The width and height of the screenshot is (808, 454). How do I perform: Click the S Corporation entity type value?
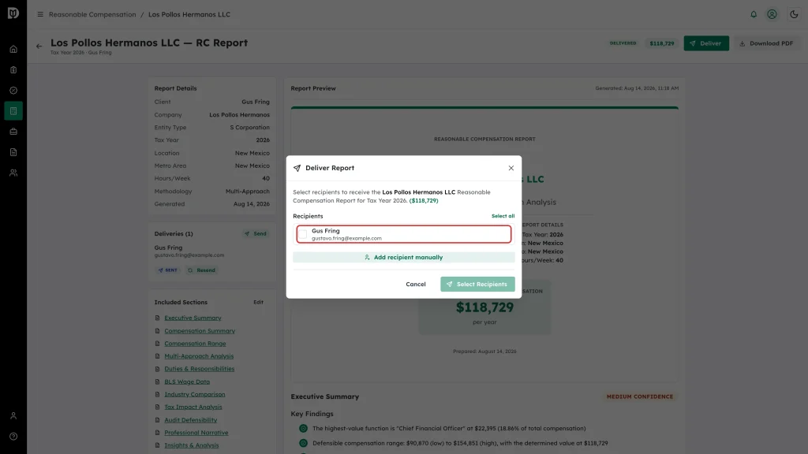pyautogui.click(x=249, y=128)
